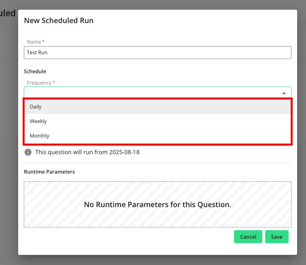Click the info icon beside run date

[28, 152]
